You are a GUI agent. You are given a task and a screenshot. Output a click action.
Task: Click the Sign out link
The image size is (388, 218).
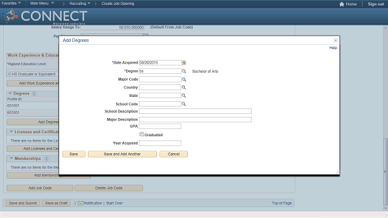(x=376, y=4)
